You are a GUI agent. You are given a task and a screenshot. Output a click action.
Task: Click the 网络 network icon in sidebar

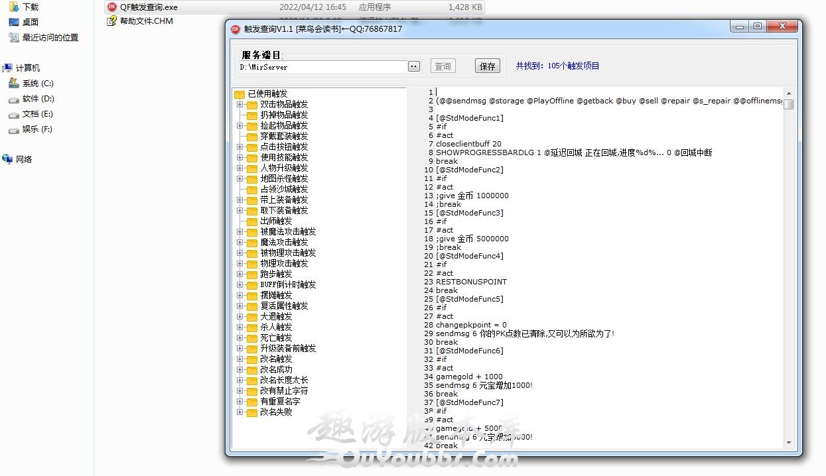(8, 159)
